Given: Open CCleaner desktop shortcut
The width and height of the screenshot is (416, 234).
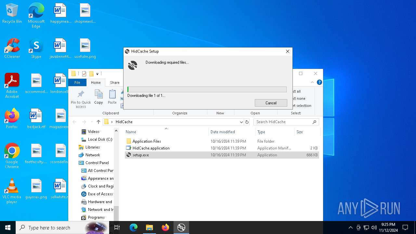Looking at the screenshot, I should [12, 48].
